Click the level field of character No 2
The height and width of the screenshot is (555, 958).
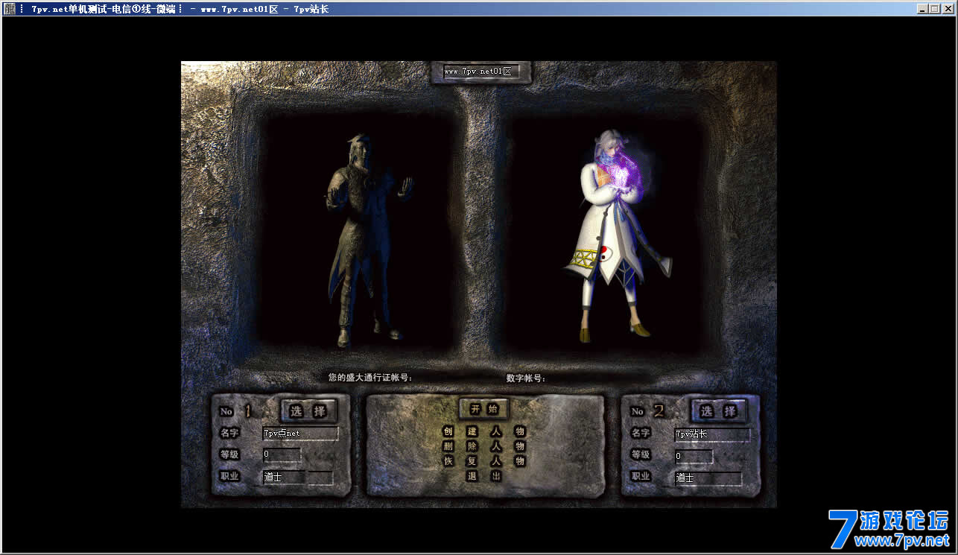[694, 456]
